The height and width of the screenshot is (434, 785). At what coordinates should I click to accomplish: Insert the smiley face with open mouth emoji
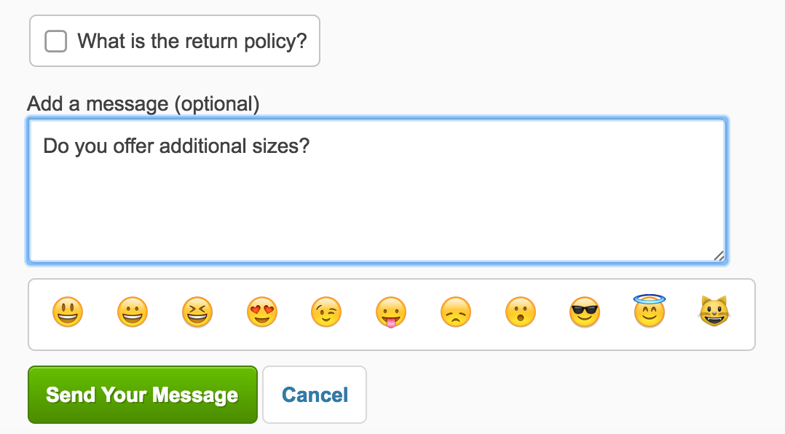point(68,313)
